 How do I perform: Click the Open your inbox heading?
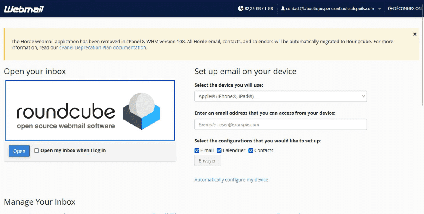(x=35, y=72)
